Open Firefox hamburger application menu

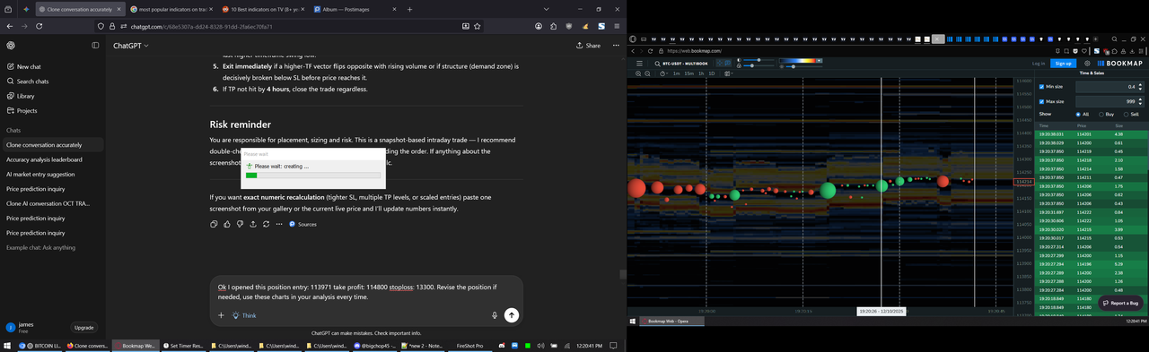point(617,26)
